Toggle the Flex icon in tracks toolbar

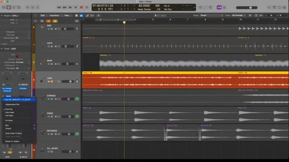pyautogui.click(x=92, y=16)
